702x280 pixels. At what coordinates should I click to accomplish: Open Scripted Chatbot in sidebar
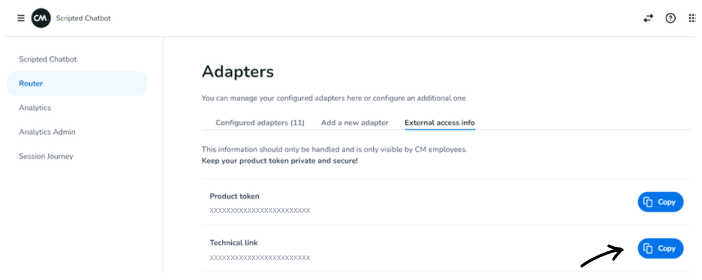pos(48,59)
